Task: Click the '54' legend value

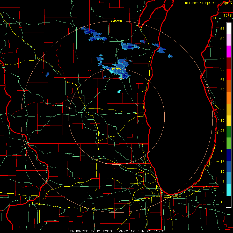Action: click(x=222, y=59)
